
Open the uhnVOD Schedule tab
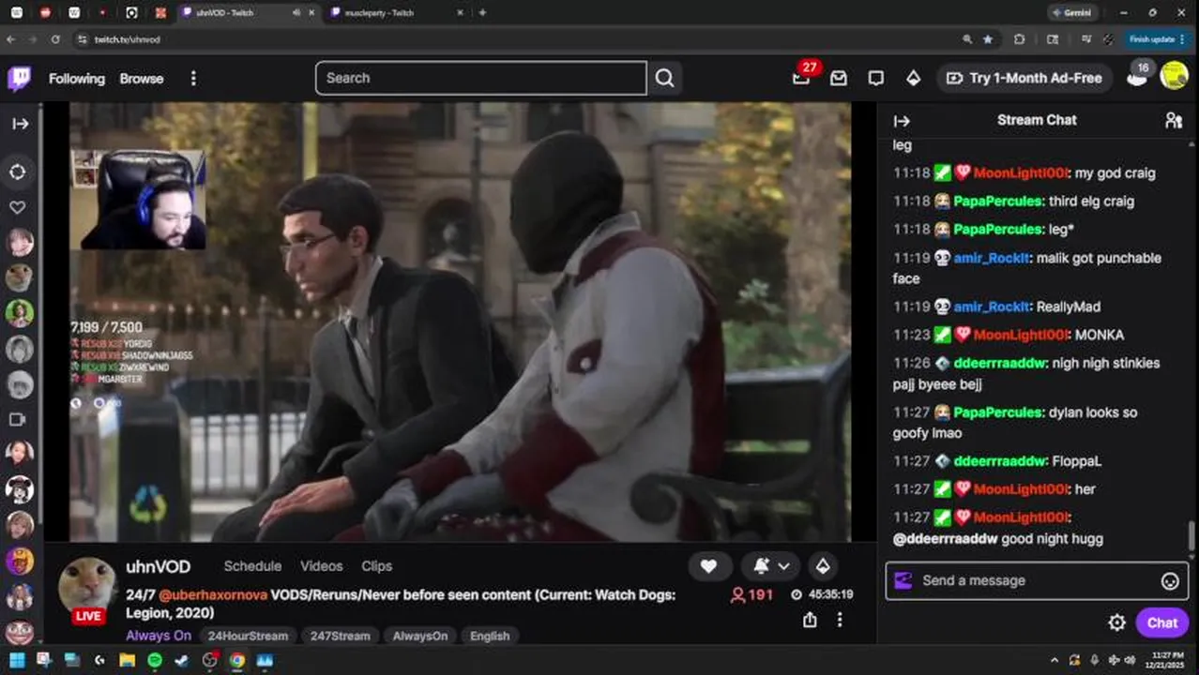[x=252, y=566]
